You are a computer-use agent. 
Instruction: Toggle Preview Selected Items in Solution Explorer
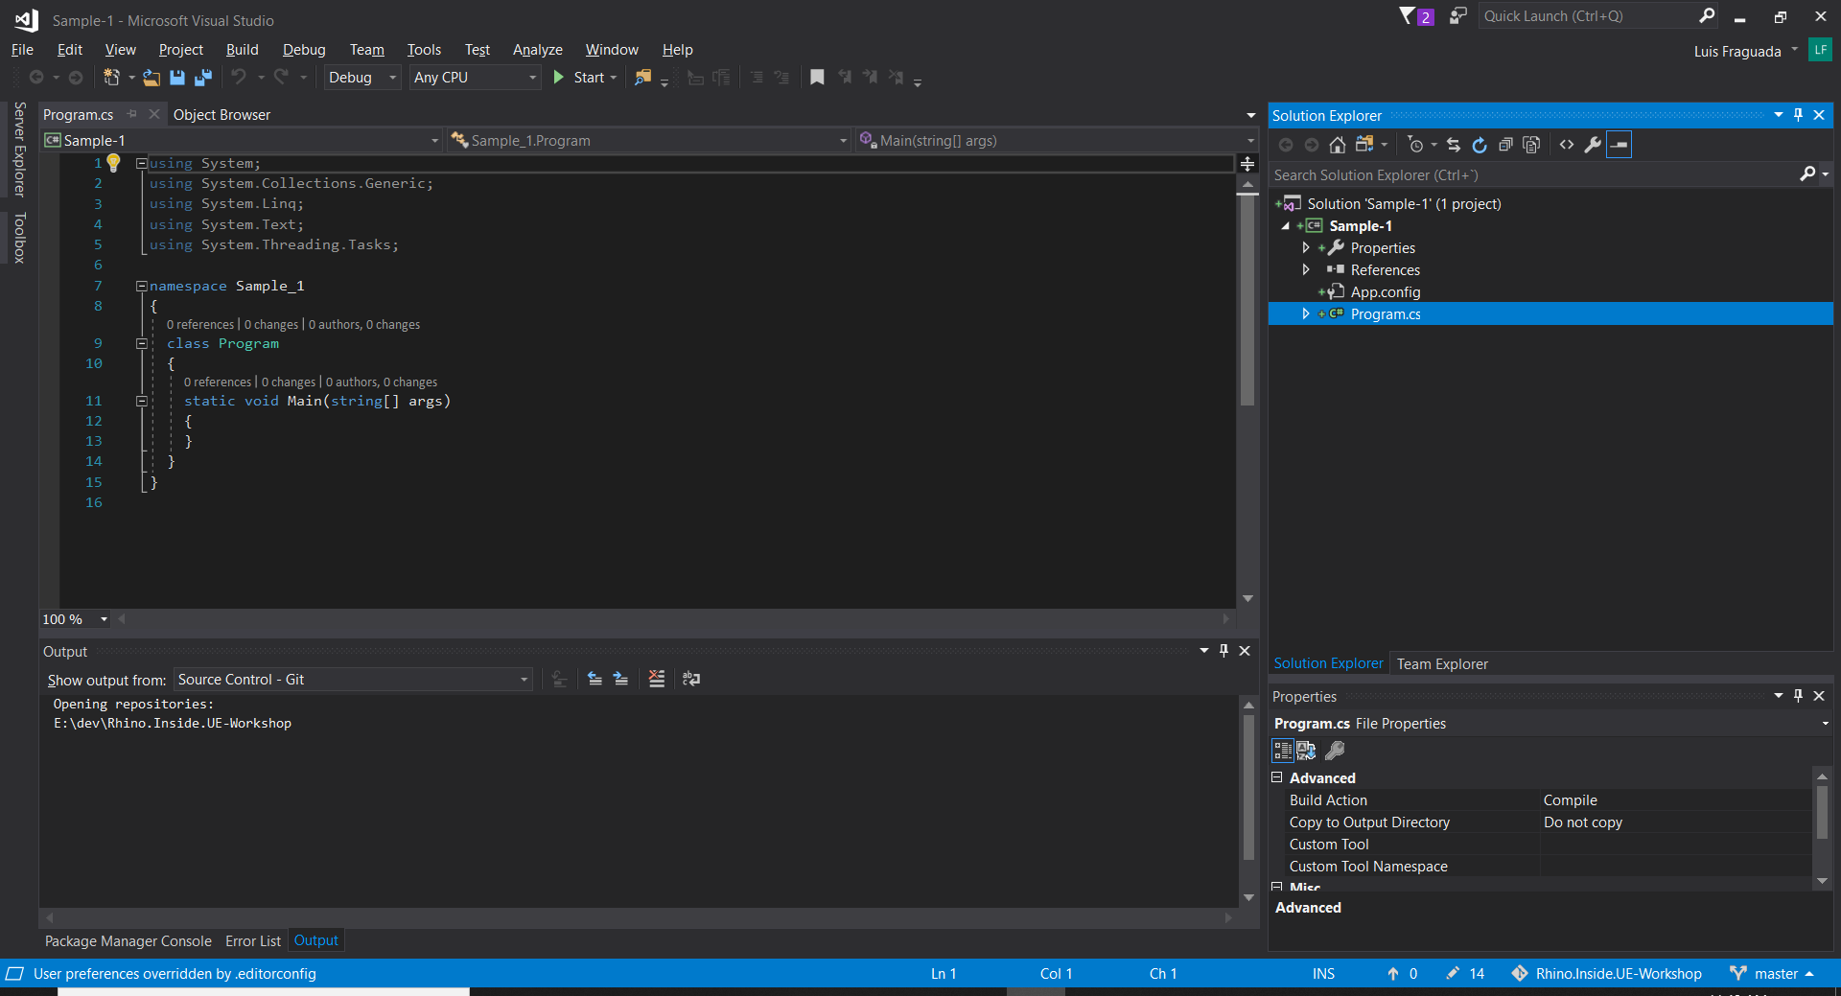(1619, 145)
